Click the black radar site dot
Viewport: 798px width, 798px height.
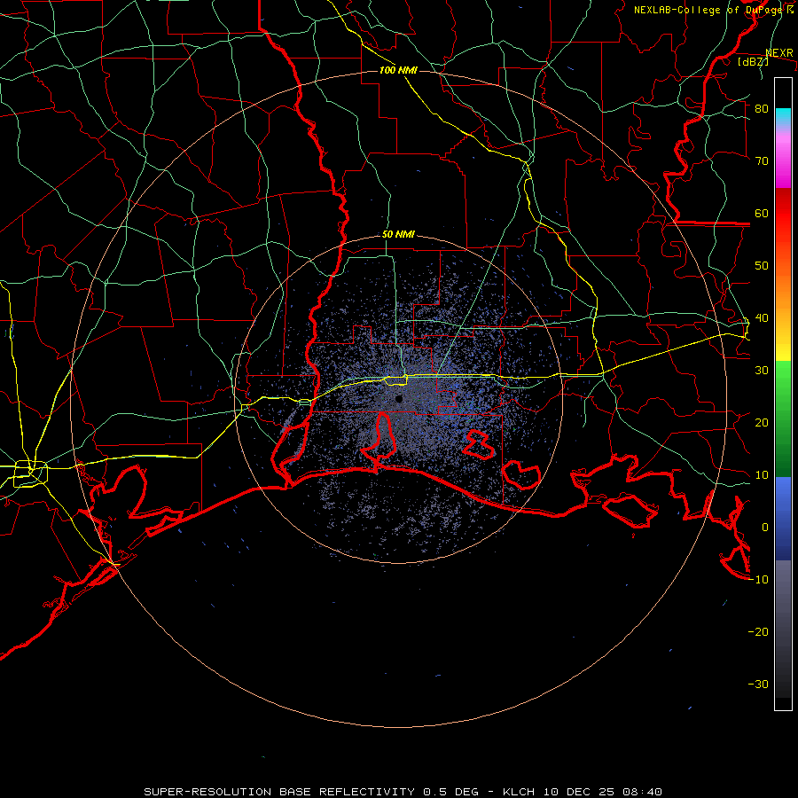tap(399, 399)
